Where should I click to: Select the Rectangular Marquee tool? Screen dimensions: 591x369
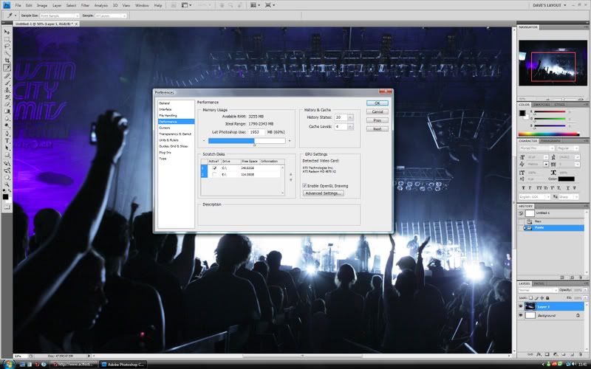[x=7, y=39]
